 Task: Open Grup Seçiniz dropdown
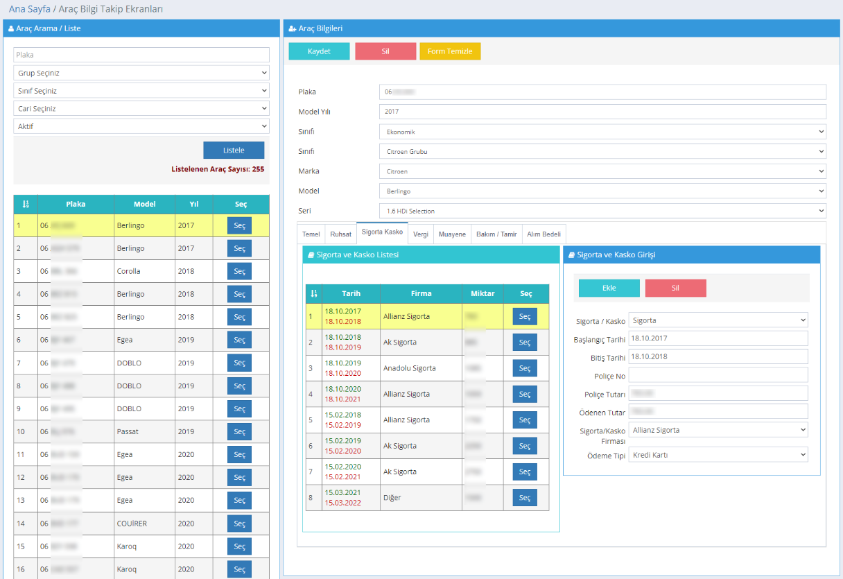point(141,73)
